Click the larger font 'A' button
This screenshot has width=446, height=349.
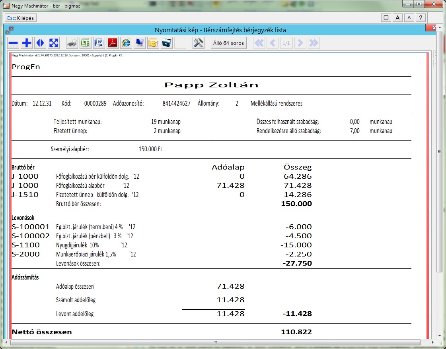tap(397, 17)
